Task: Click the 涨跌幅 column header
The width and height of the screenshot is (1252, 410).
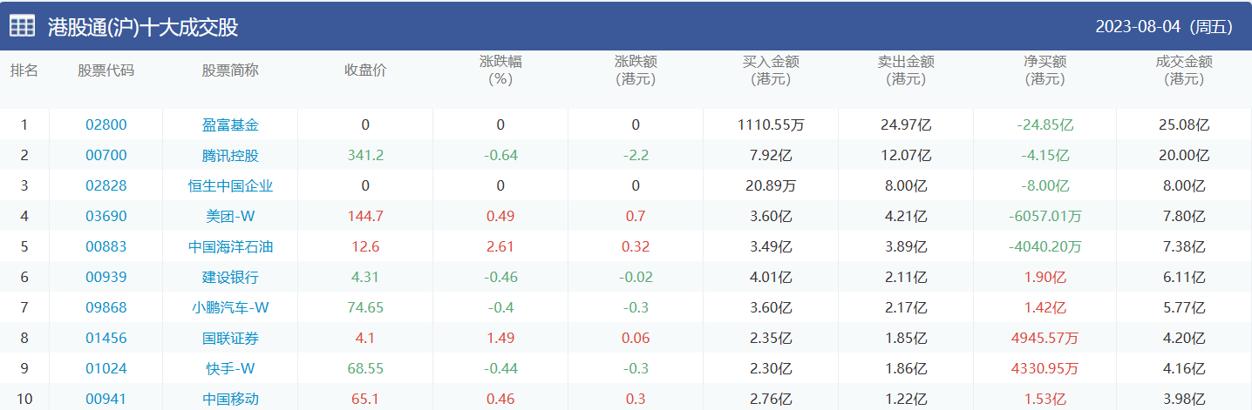Action: [500, 71]
